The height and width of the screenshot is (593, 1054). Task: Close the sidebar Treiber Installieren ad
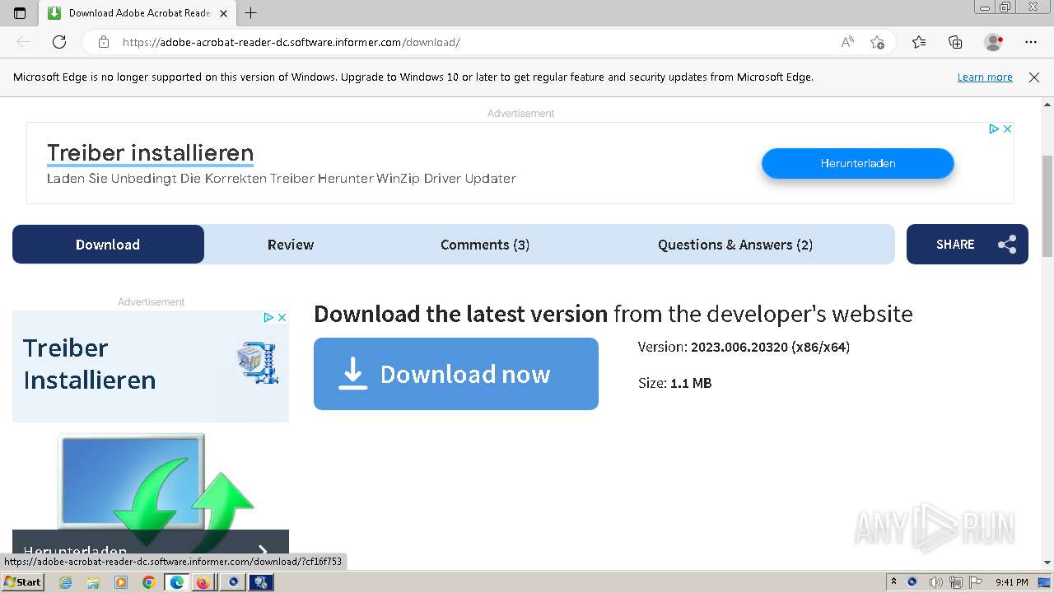pos(282,317)
